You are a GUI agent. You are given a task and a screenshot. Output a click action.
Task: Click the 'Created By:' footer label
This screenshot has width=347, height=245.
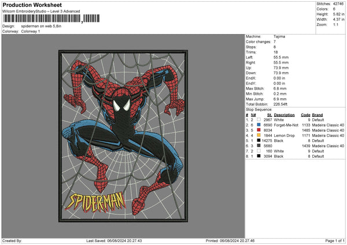12,240
